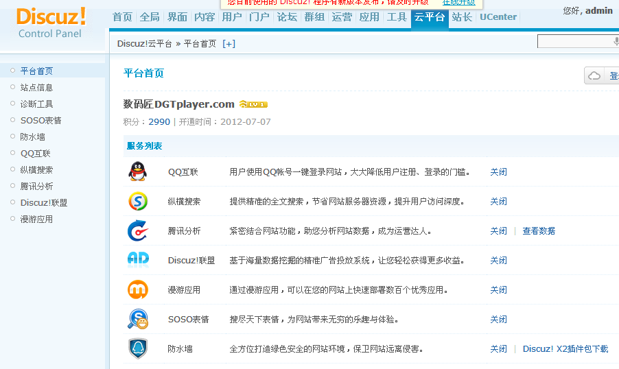Open the 群组 top menu
Viewport: 619px width, 369px height.
[x=314, y=17]
